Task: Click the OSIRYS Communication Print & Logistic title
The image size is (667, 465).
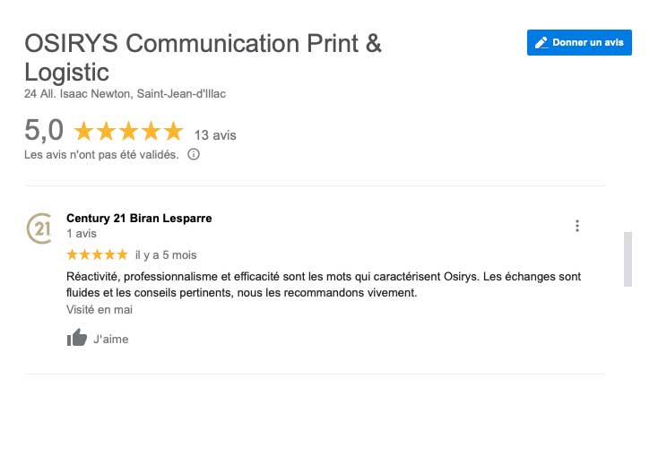Action: coord(203,57)
